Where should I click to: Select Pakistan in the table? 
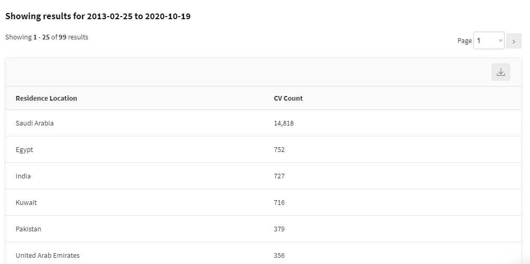click(29, 229)
